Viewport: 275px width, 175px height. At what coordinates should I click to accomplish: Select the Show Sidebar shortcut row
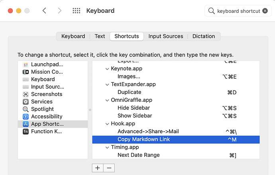[x=176, y=116]
